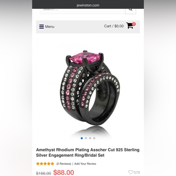Click the 379 wishlist count
Screen dimensions: 176x176
(x=137, y=172)
